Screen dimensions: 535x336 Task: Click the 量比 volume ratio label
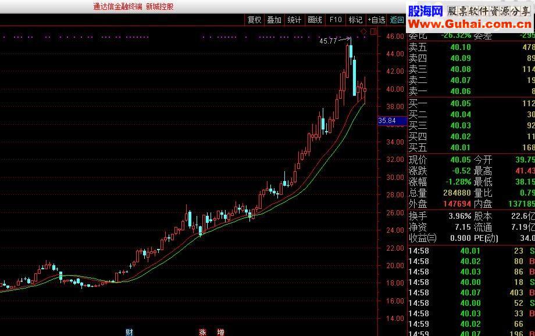(483, 193)
